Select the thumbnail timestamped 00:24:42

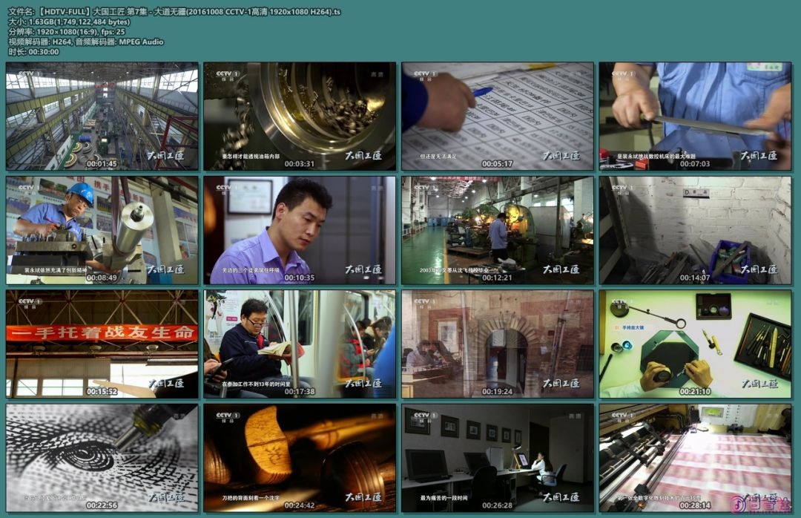click(300, 458)
